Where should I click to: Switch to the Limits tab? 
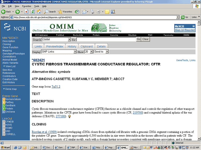tap(38, 46)
